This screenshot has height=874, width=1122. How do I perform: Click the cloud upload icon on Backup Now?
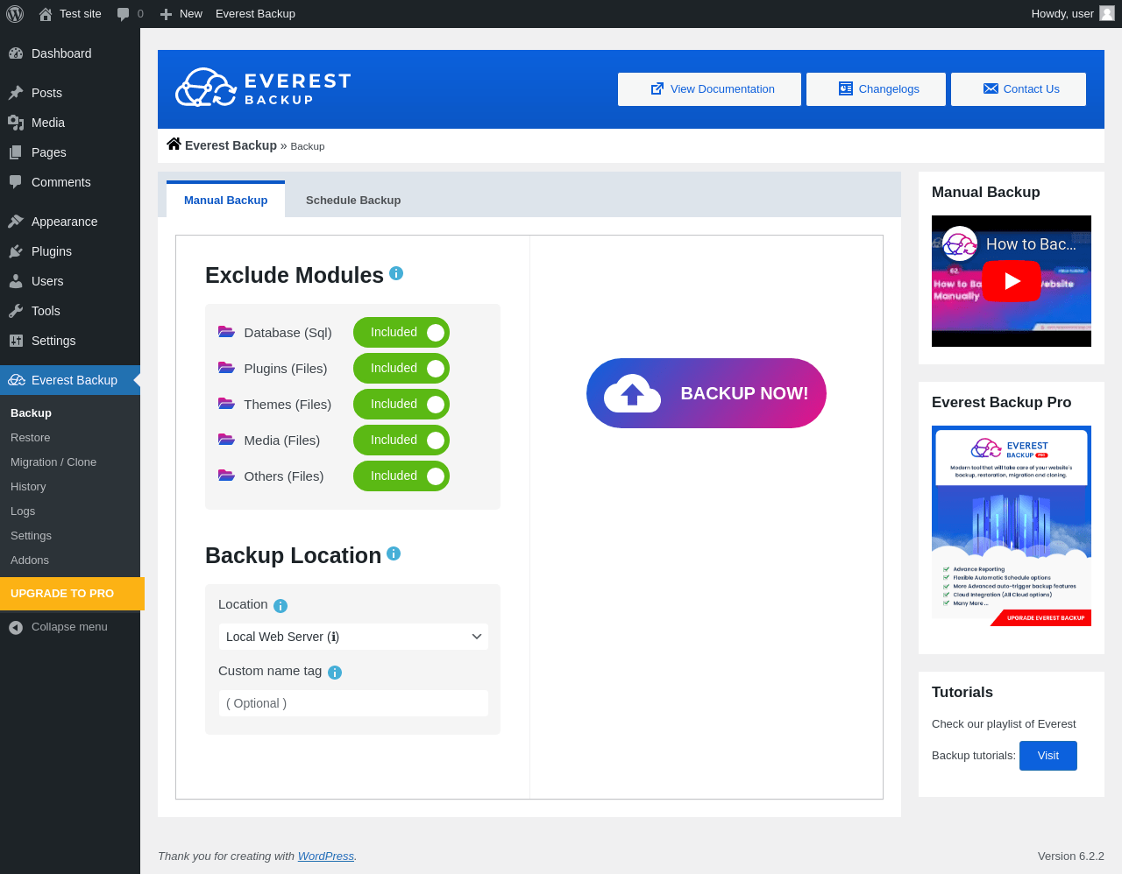[632, 393]
